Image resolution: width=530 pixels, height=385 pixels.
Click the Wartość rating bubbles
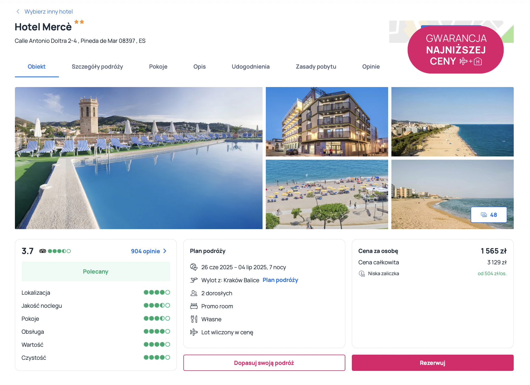click(157, 344)
